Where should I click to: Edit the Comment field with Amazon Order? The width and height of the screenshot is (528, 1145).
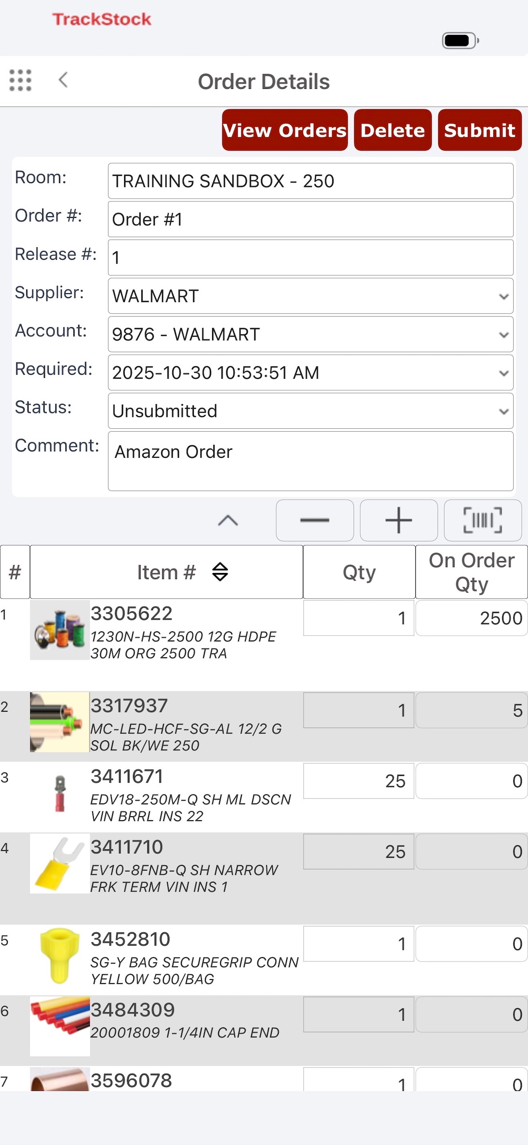pyautogui.click(x=311, y=461)
